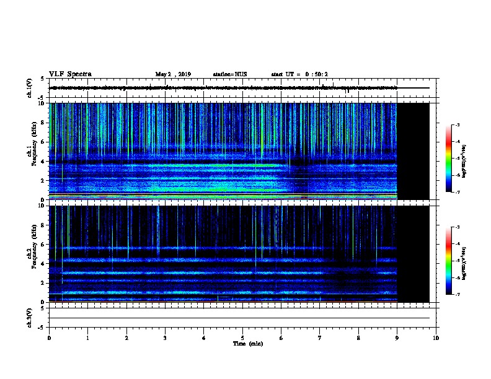This screenshot has width=491, height=379.
Task: Click the ch.2 color bar "log(PSD)" label
Action: pyautogui.click(x=464, y=264)
